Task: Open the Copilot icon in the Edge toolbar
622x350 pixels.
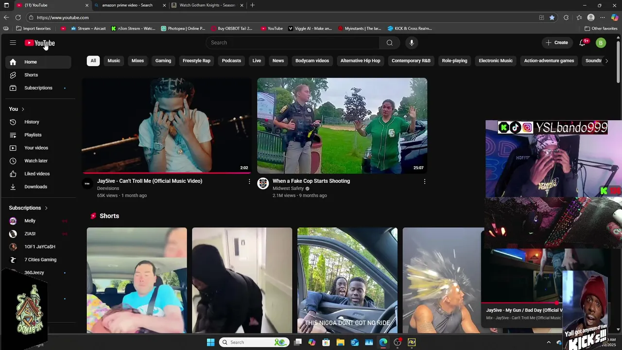Action: 615,17
